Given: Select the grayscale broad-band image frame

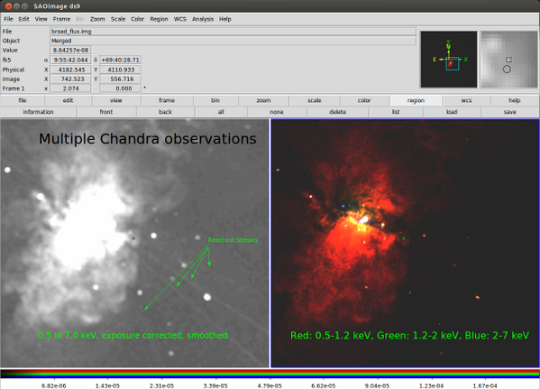Looking at the screenshot, I should point(134,243).
